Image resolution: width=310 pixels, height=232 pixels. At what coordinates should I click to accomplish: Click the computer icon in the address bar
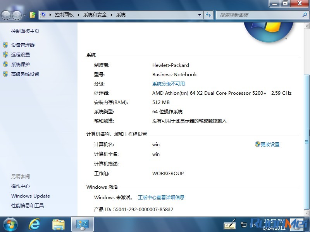43,15
